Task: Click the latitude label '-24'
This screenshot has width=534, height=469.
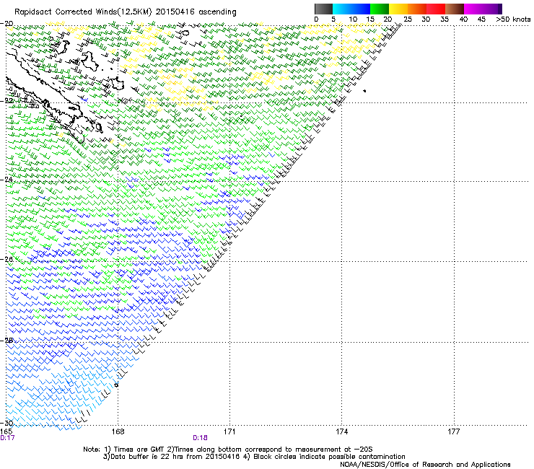Action: (6, 179)
